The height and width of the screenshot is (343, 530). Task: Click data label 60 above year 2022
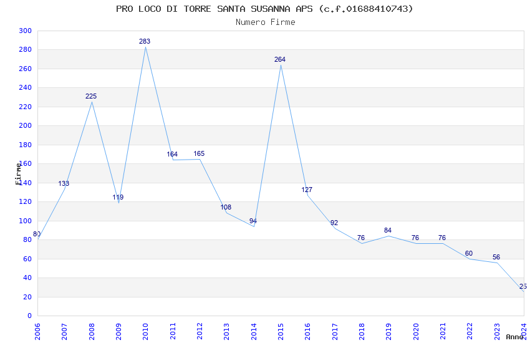point(469,253)
